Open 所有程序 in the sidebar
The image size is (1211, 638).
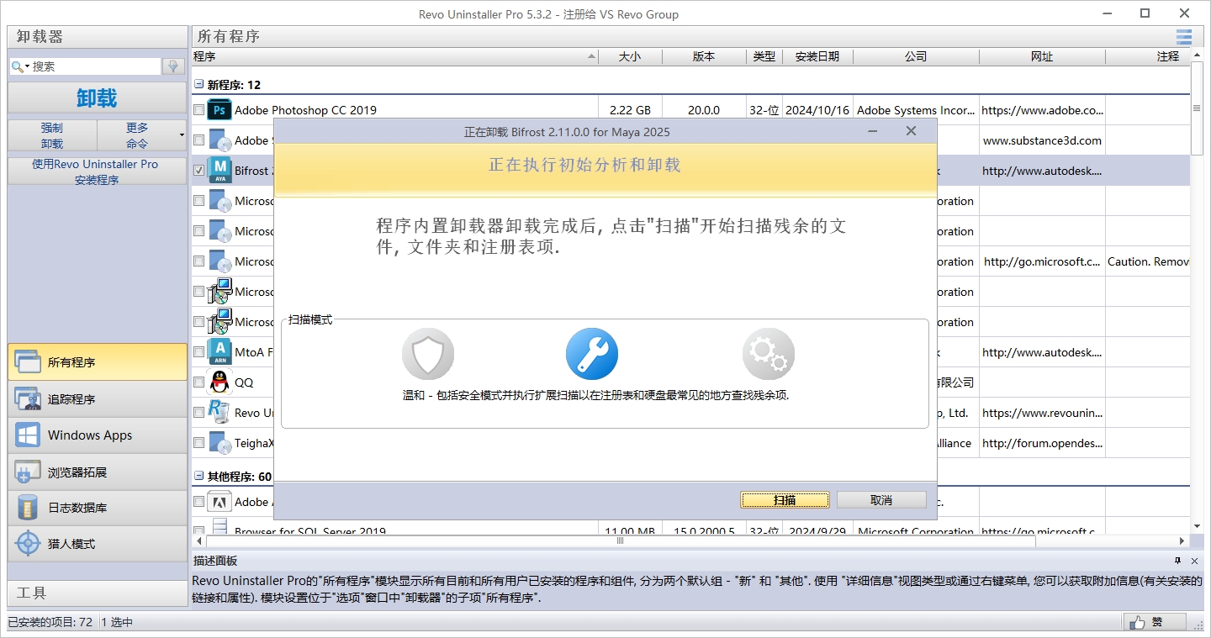pos(98,362)
